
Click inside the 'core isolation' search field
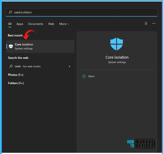81,12
